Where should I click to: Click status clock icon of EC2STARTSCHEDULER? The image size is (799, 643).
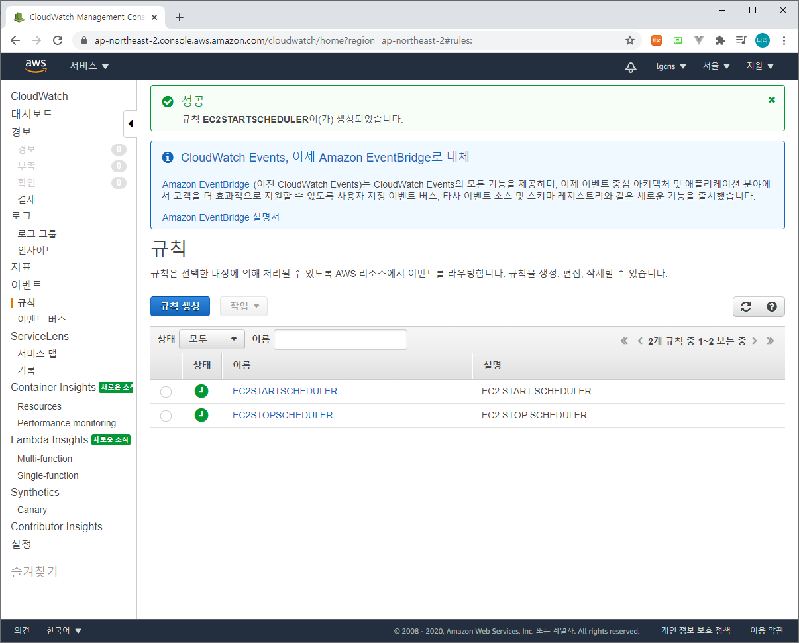click(x=201, y=391)
